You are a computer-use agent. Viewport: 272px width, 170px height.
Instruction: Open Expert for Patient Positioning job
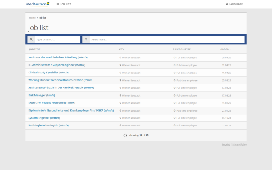pyautogui.click(x=52, y=103)
